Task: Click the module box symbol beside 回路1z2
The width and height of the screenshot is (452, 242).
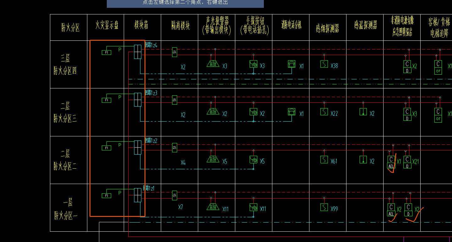Action: pyautogui.click(x=138, y=147)
